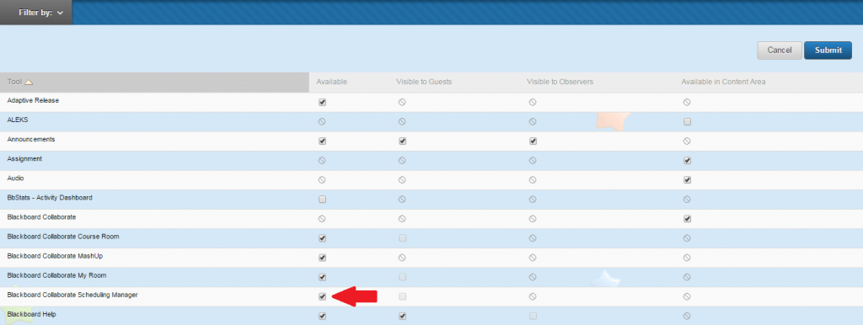Select the Announcements row name
Image resolution: width=863 pixels, height=325 pixels.
[31, 140]
